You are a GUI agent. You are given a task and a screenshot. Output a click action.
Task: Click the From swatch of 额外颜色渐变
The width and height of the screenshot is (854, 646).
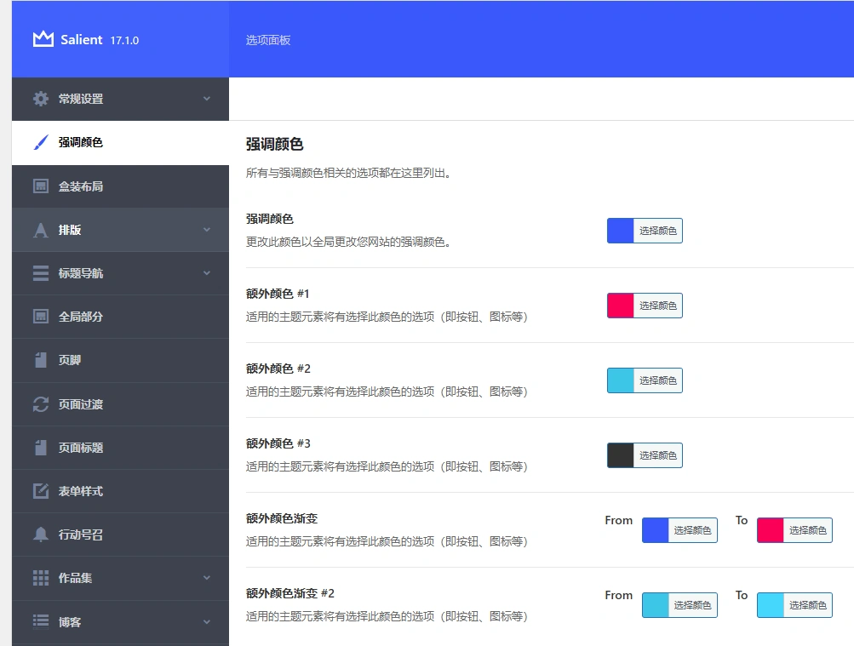tap(656, 529)
